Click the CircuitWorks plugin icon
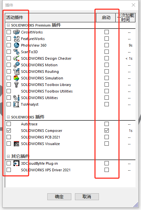This screenshot has width=141, height=210. pos(16,32)
